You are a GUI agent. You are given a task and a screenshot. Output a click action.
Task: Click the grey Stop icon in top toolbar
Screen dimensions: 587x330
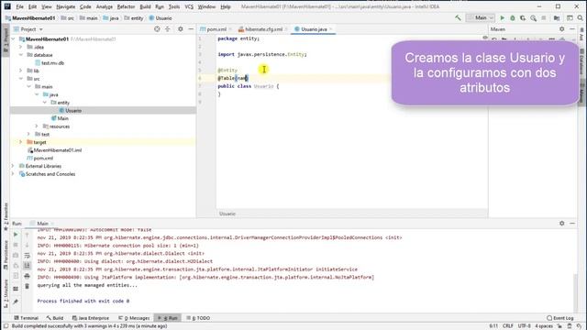544,18
